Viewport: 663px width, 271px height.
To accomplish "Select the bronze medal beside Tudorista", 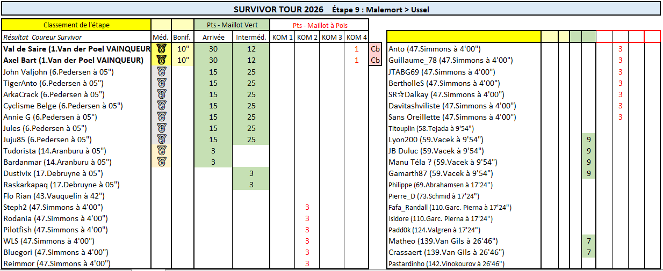I will (161, 150).
